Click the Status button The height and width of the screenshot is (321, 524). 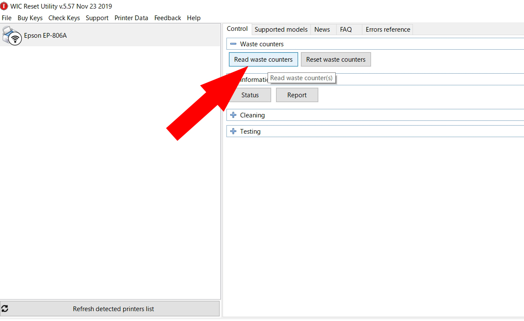click(250, 95)
